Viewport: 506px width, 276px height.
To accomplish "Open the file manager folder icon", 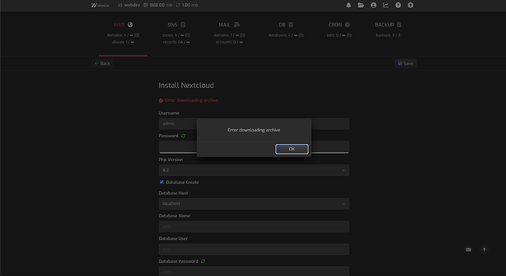I will [x=361, y=5].
